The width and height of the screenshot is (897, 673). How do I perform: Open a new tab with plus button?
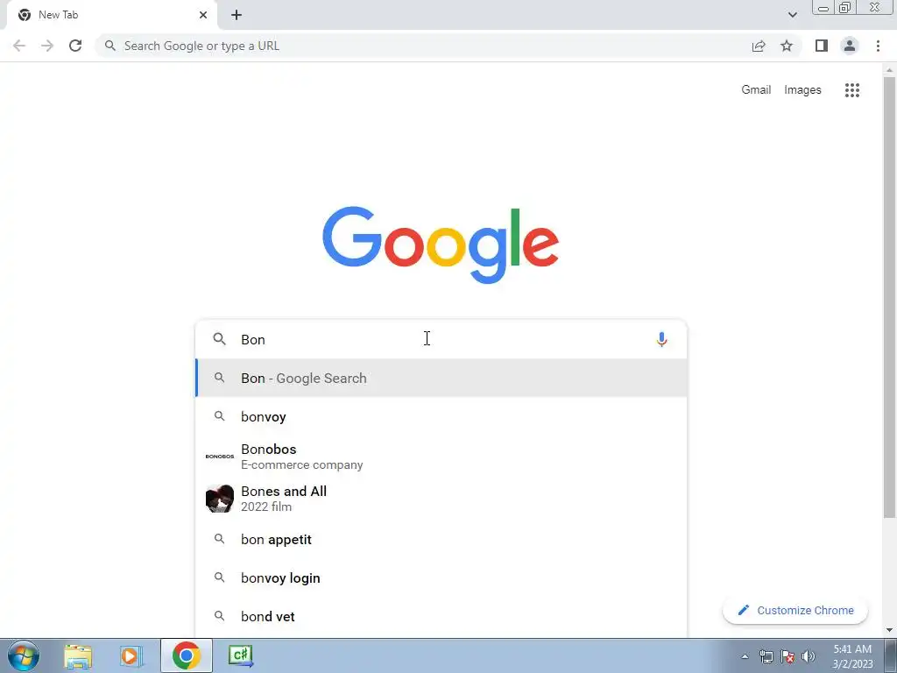tap(237, 15)
